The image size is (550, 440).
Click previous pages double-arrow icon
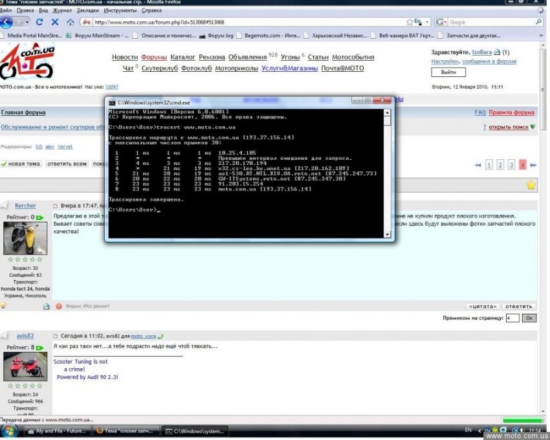(478, 165)
